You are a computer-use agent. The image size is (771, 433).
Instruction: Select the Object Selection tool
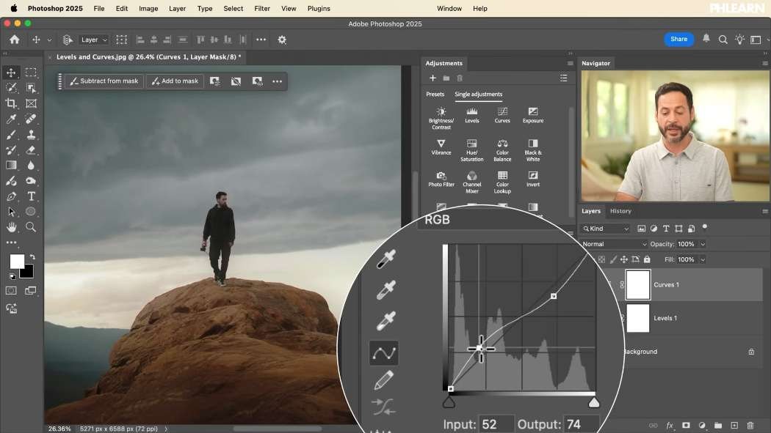coord(31,88)
